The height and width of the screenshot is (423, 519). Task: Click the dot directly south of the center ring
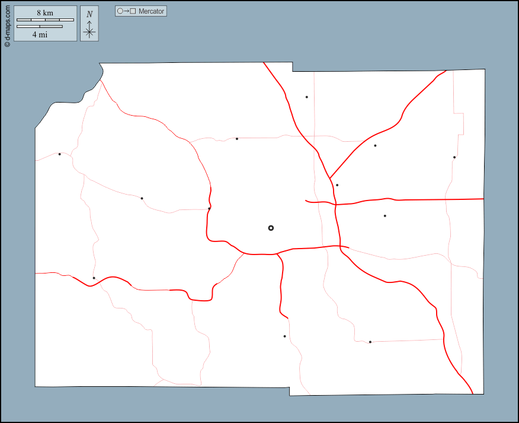284,336
